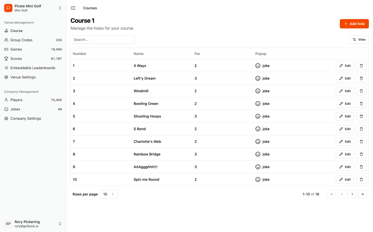Click the Add hole button
This screenshot has width=373, height=232.
pos(354,24)
